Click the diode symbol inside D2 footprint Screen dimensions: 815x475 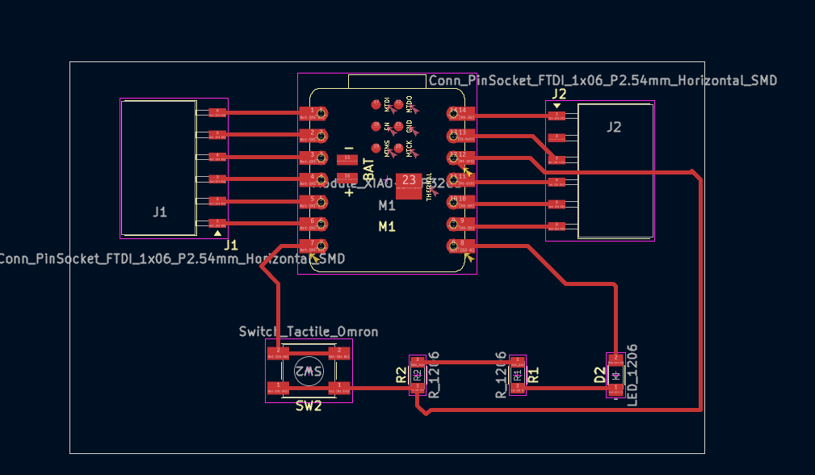click(x=616, y=375)
